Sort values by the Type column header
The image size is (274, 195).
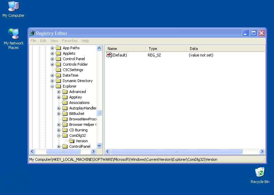point(166,49)
